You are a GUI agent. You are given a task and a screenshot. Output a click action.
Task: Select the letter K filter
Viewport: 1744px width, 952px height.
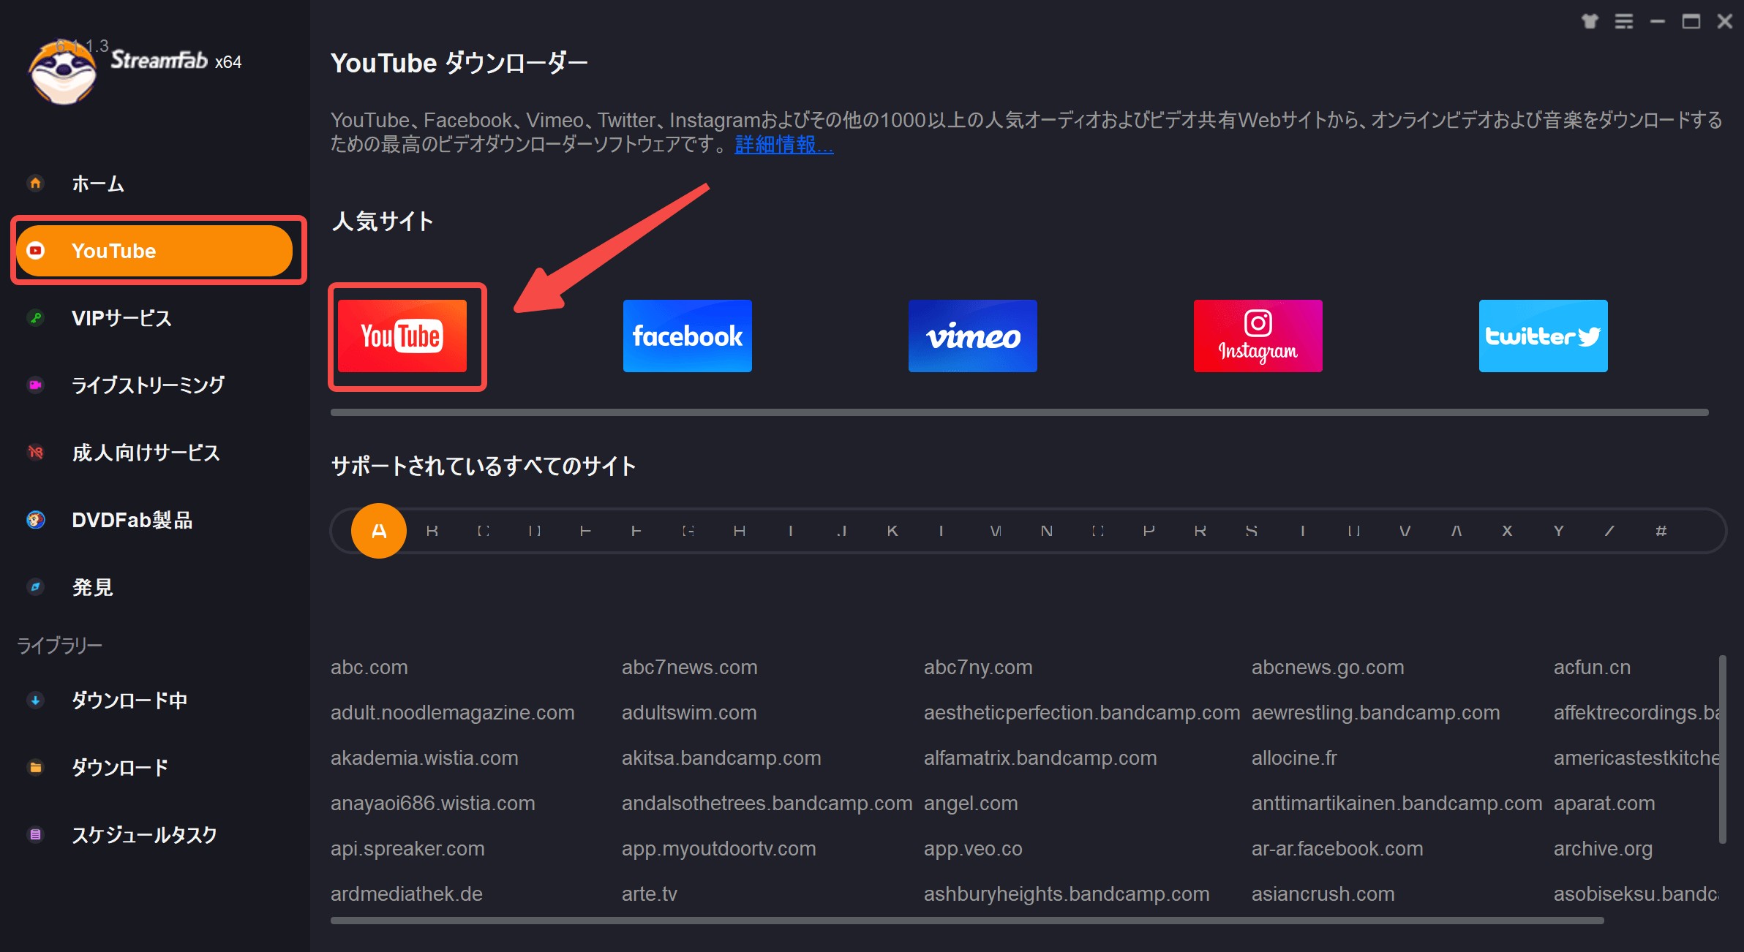[892, 531]
